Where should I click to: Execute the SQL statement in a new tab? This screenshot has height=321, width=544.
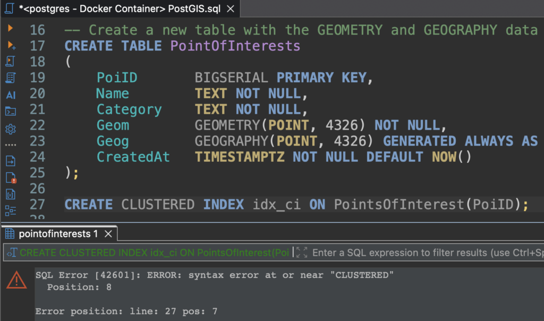click(x=11, y=45)
